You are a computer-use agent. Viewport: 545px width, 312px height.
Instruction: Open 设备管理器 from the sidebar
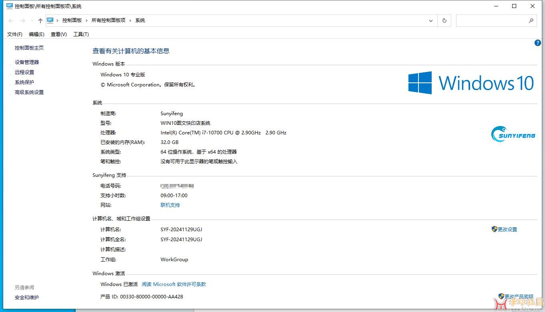click(27, 62)
